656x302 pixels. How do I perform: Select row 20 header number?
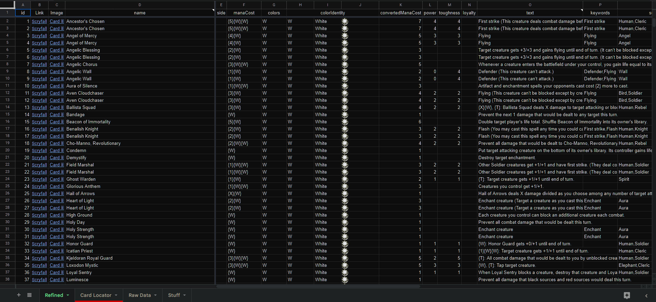7,150
